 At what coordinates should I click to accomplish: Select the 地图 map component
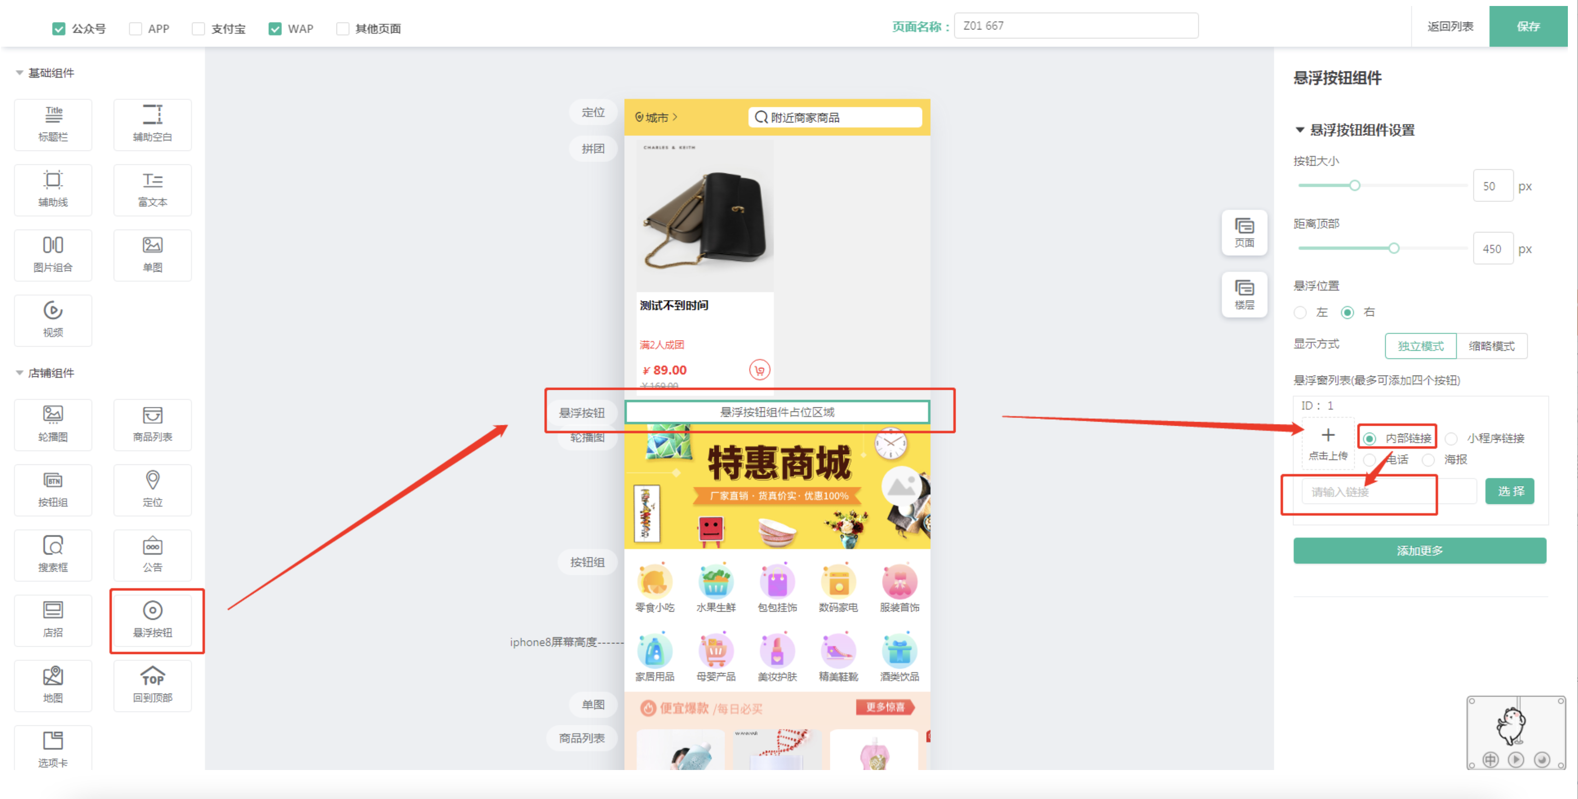53,685
